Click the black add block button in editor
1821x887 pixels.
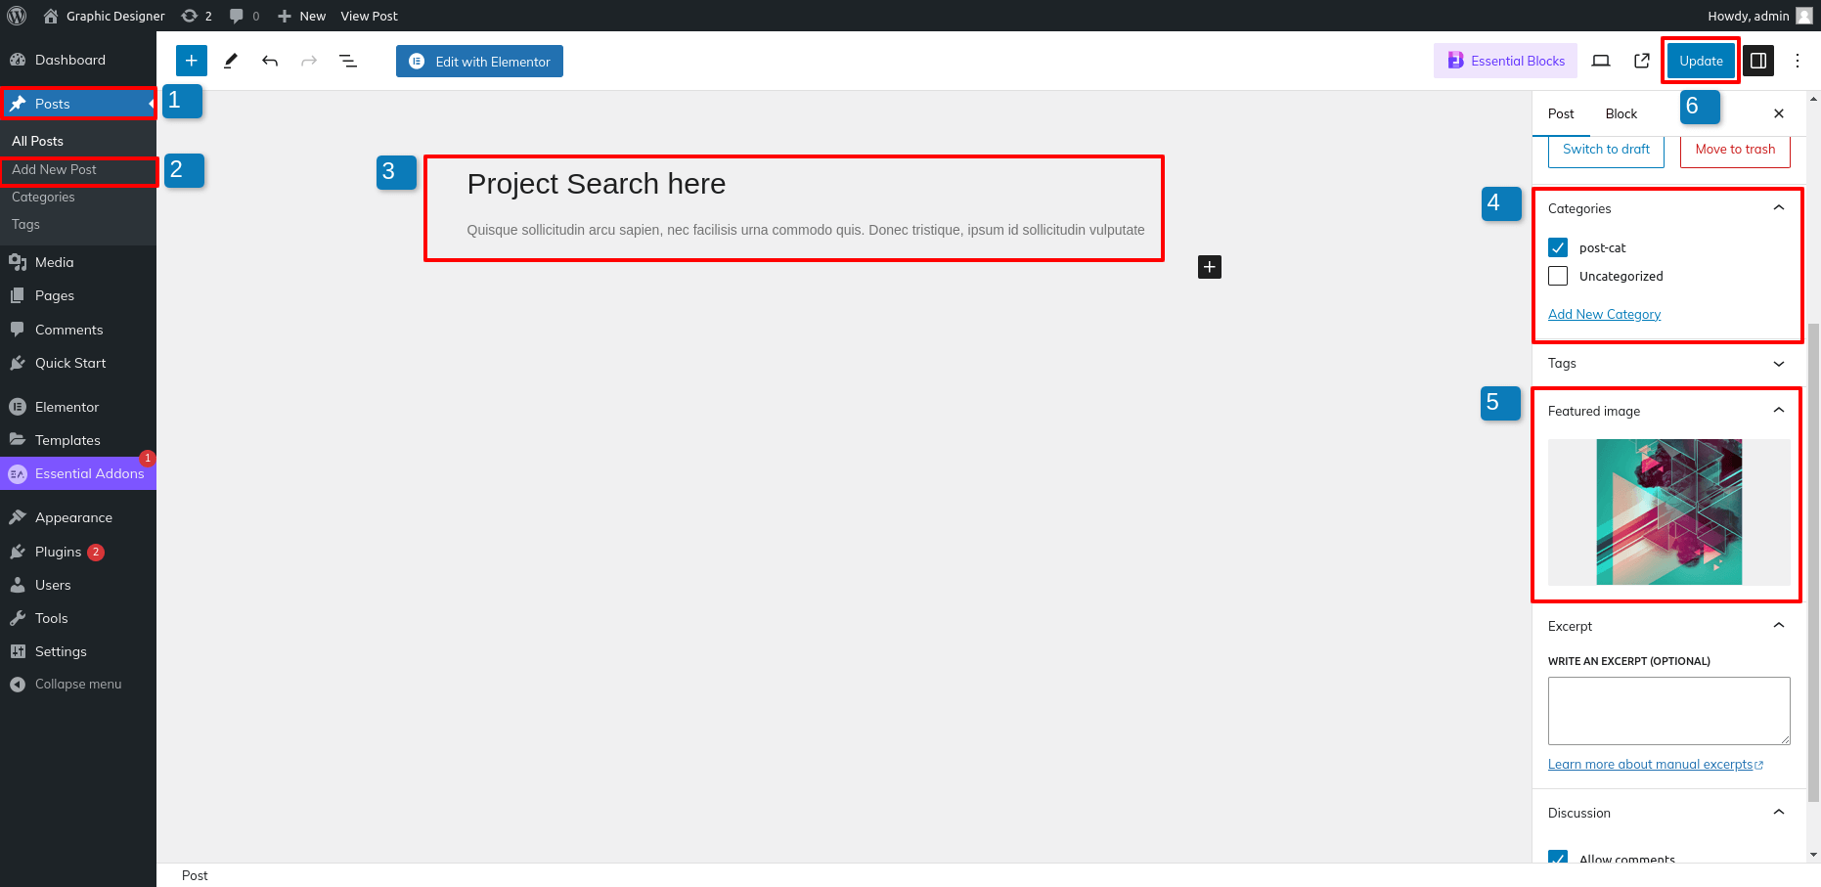point(1210,267)
